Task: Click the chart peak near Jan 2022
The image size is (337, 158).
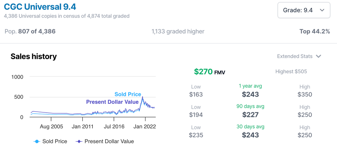Action: pos(142,97)
